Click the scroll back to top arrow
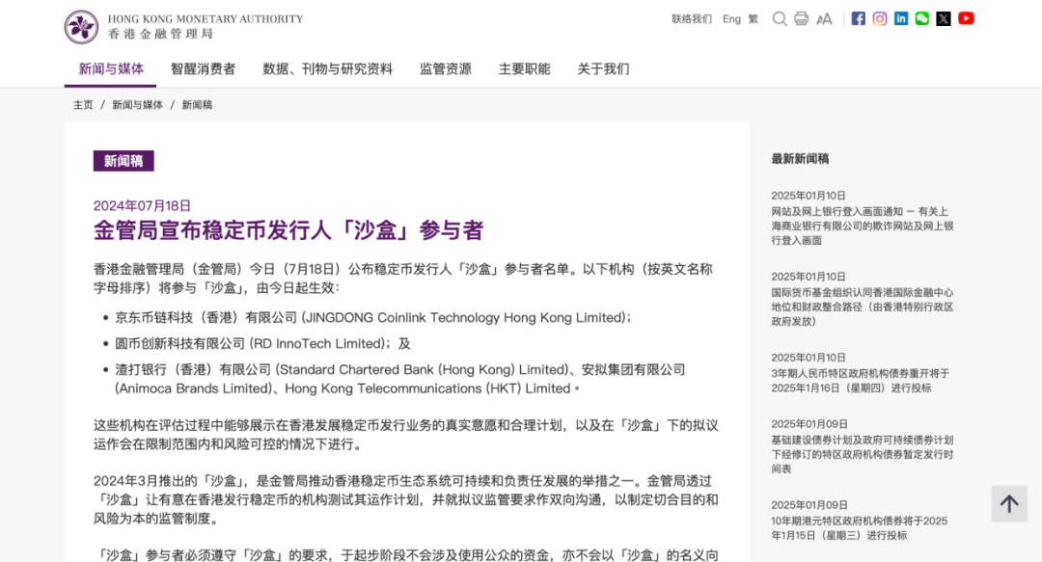The height and width of the screenshot is (562, 1042). click(1009, 503)
